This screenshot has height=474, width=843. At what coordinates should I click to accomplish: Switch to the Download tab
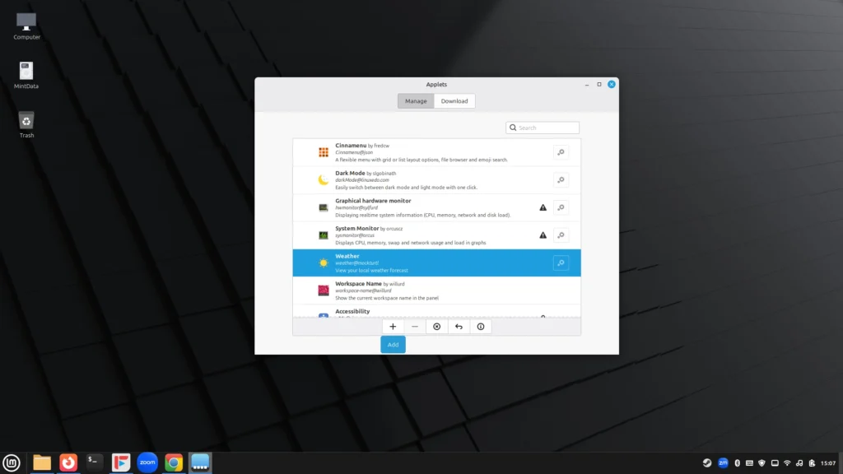454,100
